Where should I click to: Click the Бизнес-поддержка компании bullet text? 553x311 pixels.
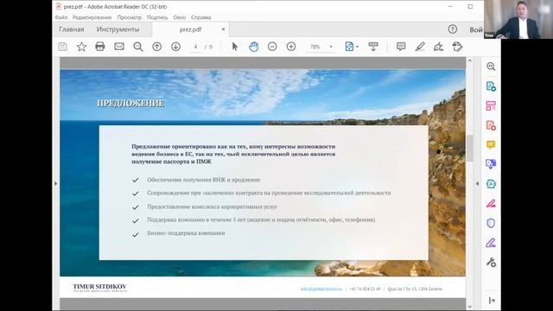tap(186, 233)
